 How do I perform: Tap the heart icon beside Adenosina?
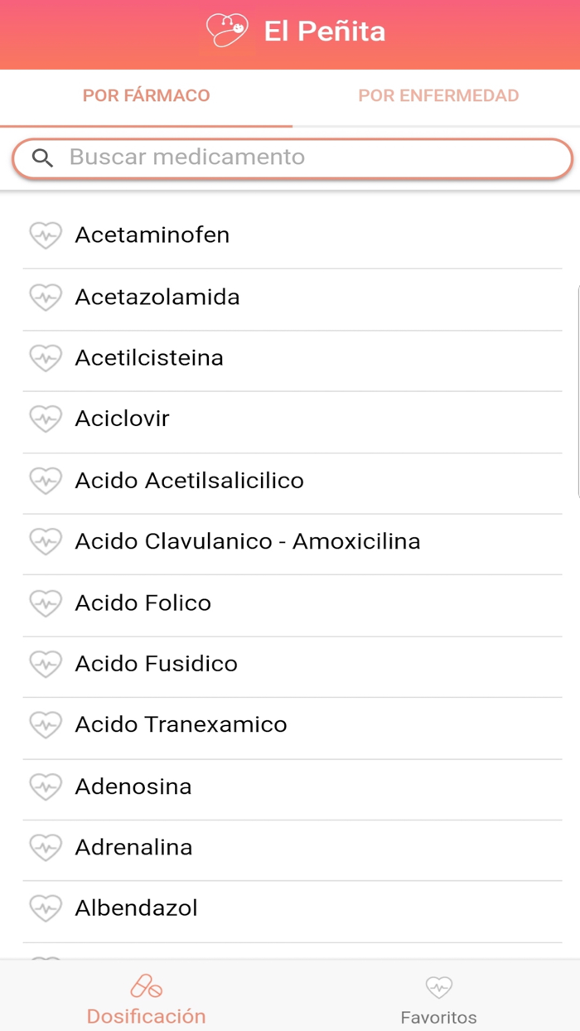pyautogui.click(x=46, y=786)
